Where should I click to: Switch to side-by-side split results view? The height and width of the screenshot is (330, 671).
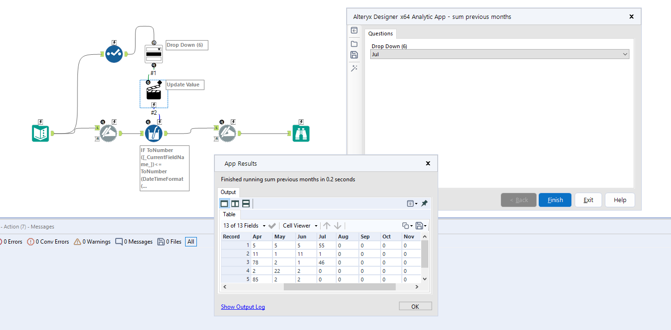[235, 203]
